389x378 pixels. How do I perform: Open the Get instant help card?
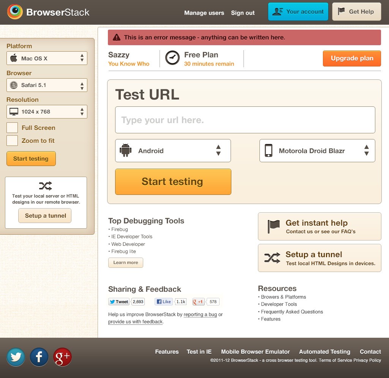pyautogui.click(x=319, y=226)
